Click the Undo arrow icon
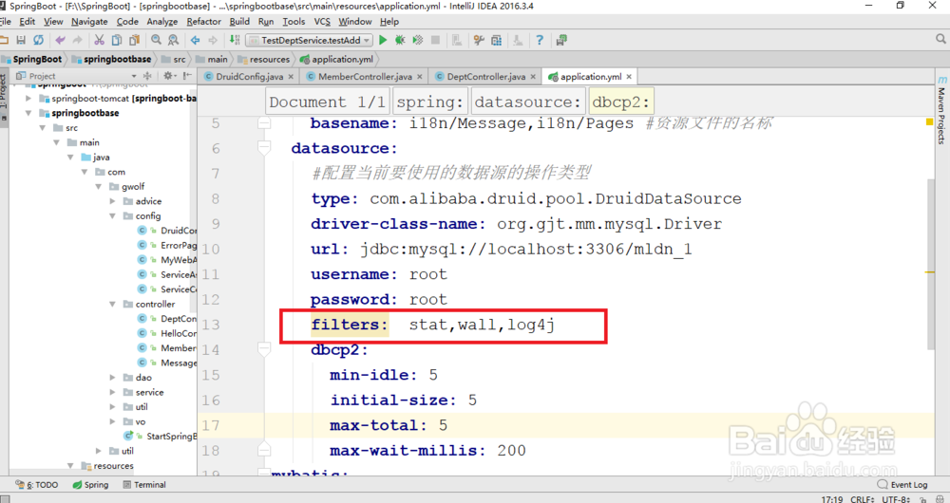This screenshot has height=503, width=950. click(x=60, y=40)
